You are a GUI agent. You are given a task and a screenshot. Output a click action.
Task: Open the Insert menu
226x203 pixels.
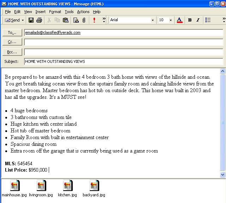(41, 12)
